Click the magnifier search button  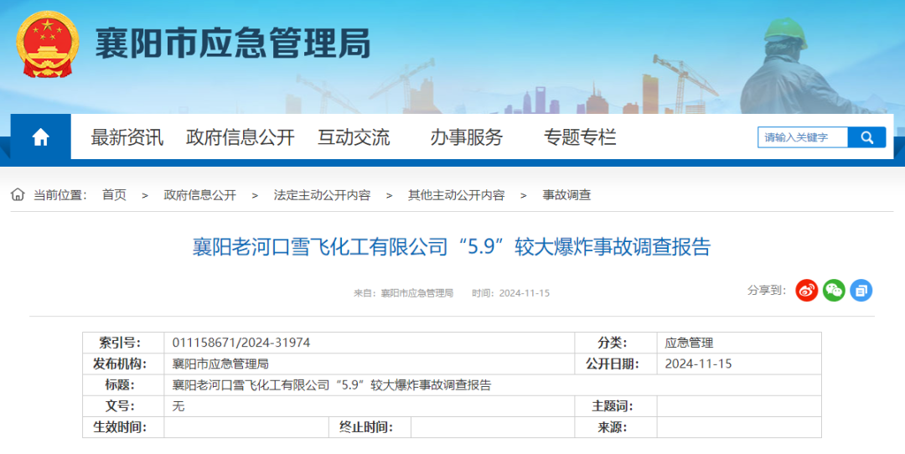tap(866, 137)
